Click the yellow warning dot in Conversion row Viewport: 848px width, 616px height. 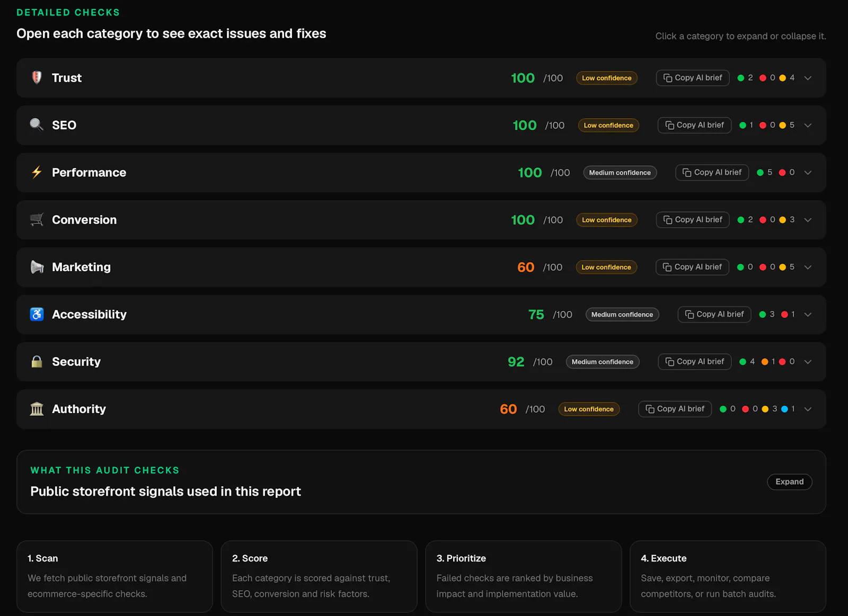783,220
